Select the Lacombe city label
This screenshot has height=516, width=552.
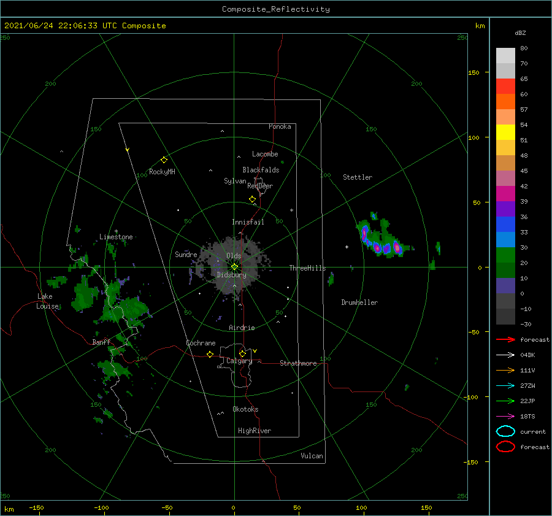[x=265, y=154]
